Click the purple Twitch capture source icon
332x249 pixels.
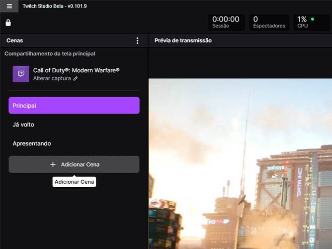(21, 74)
